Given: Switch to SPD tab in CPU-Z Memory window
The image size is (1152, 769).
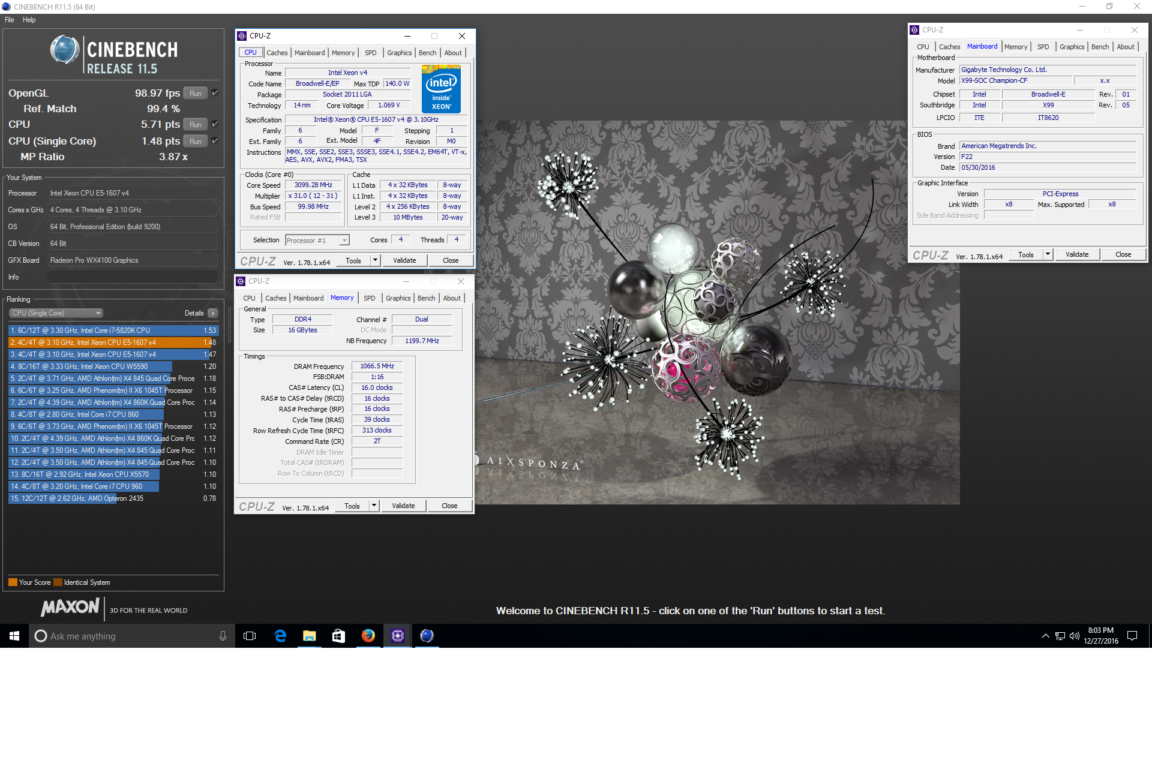Looking at the screenshot, I should pyautogui.click(x=370, y=298).
